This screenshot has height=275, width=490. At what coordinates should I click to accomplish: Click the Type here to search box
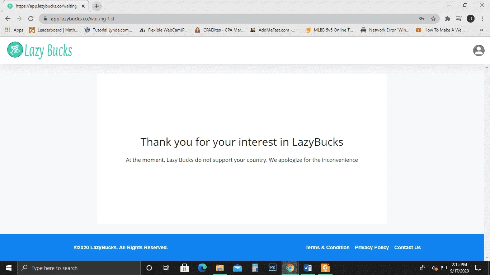click(79, 268)
